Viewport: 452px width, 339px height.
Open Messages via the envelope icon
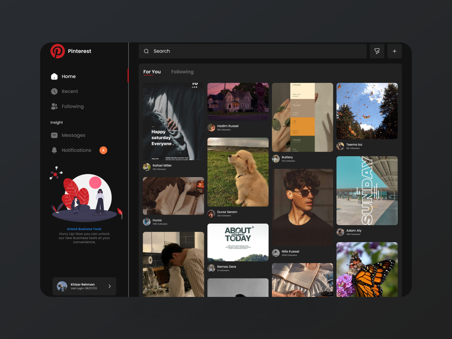point(54,135)
